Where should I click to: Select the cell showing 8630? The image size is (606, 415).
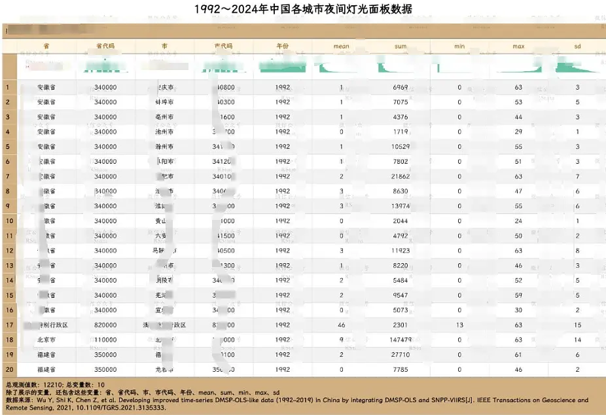(401, 191)
